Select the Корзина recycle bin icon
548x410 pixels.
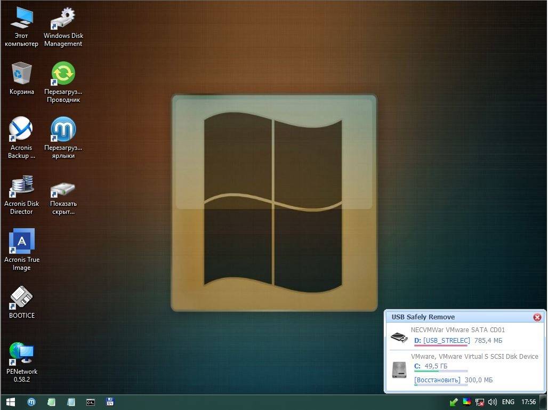pos(22,78)
